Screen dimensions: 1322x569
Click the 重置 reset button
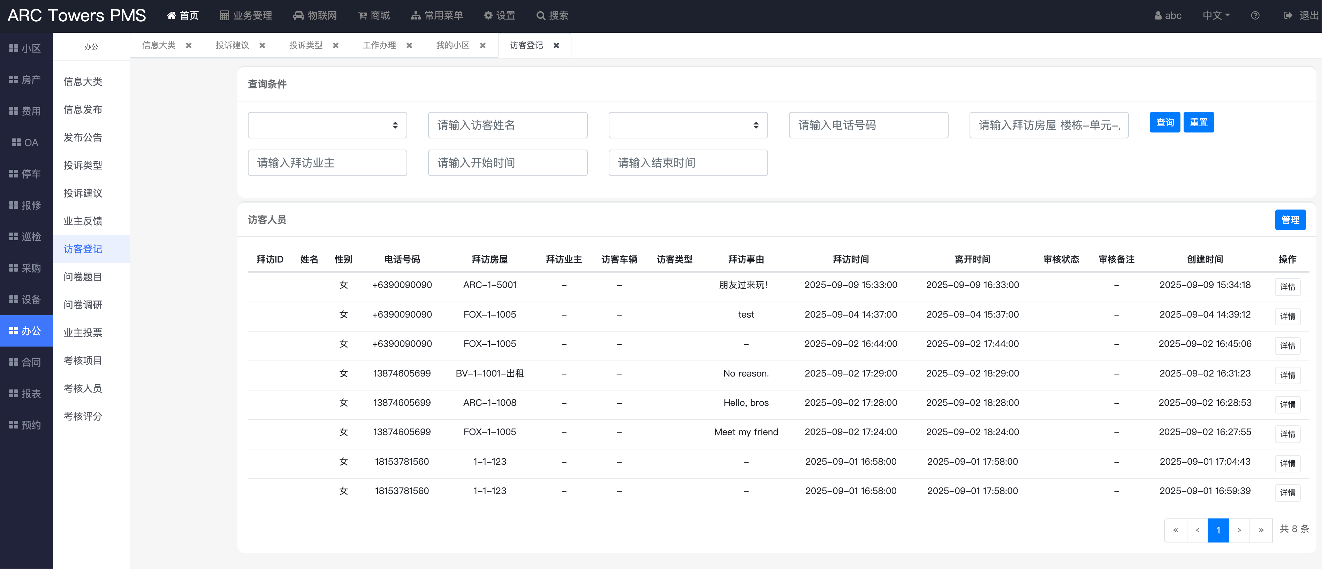pyautogui.click(x=1198, y=123)
